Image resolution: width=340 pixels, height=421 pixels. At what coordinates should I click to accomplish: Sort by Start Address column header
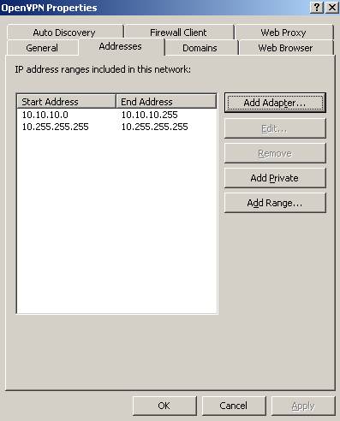point(66,102)
